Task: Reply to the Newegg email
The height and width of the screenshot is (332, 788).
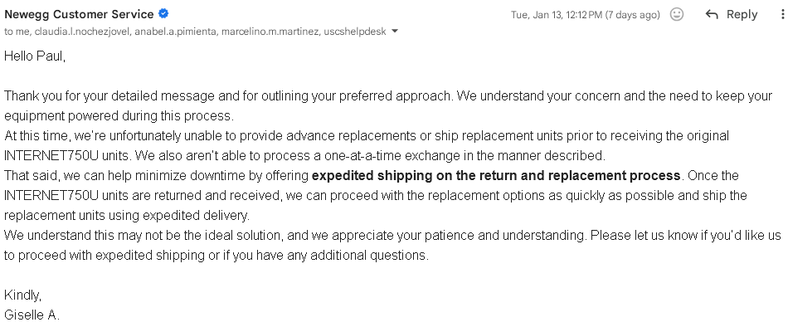Action: [x=731, y=14]
